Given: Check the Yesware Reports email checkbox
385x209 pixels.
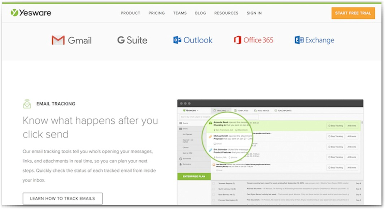Looking at the screenshot, I should pyautogui.click(x=213, y=183).
